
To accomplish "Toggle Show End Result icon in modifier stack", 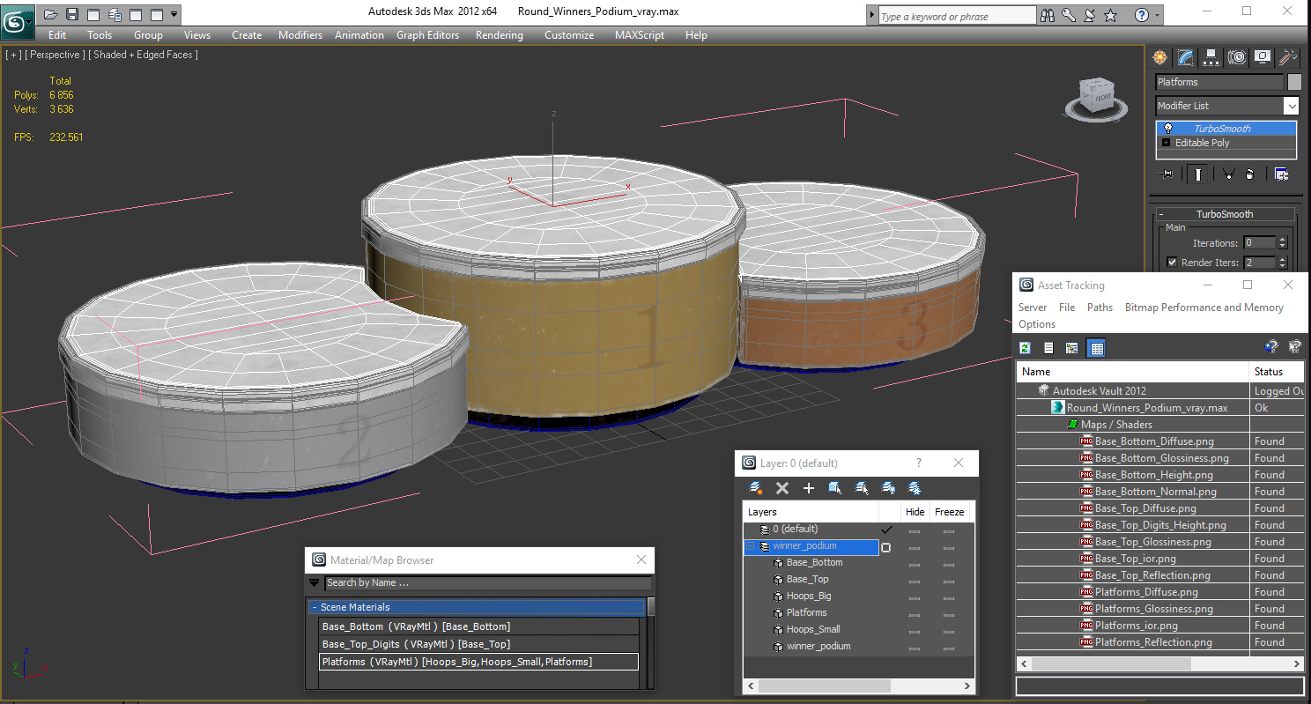I will (x=1198, y=174).
